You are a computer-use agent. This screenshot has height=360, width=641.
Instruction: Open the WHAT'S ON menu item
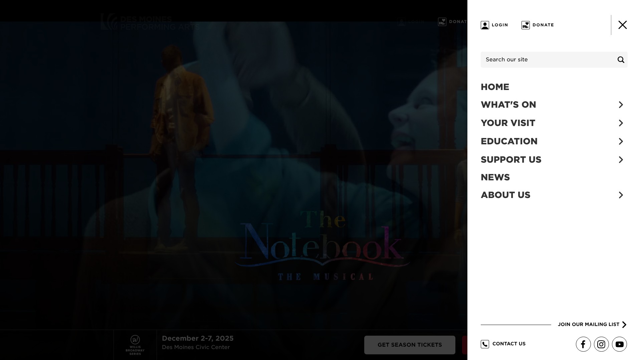(508, 105)
